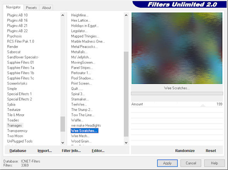
Task: Reset the filter settings
Action: (x=211, y=151)
